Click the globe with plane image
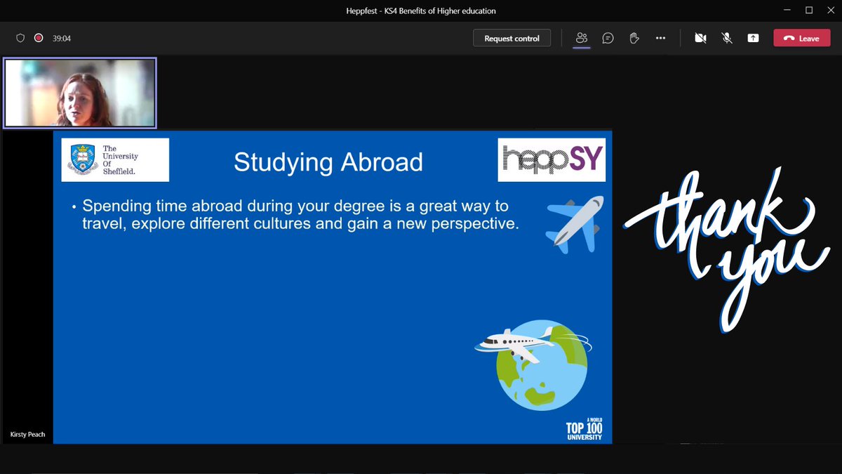The image size is (842, 474). (533, 364)
